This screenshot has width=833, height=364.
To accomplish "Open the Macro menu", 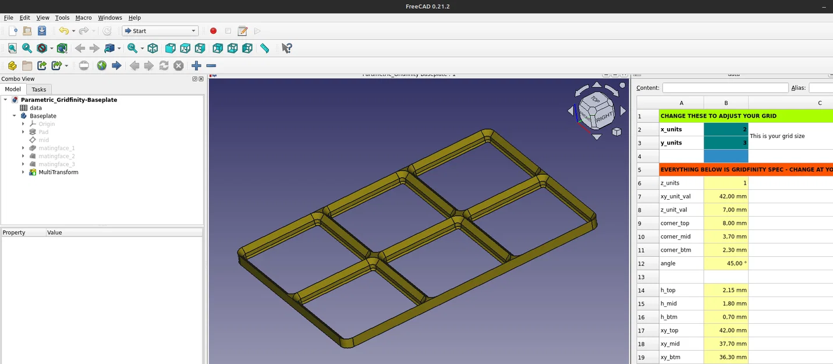I will click(83, 17).
